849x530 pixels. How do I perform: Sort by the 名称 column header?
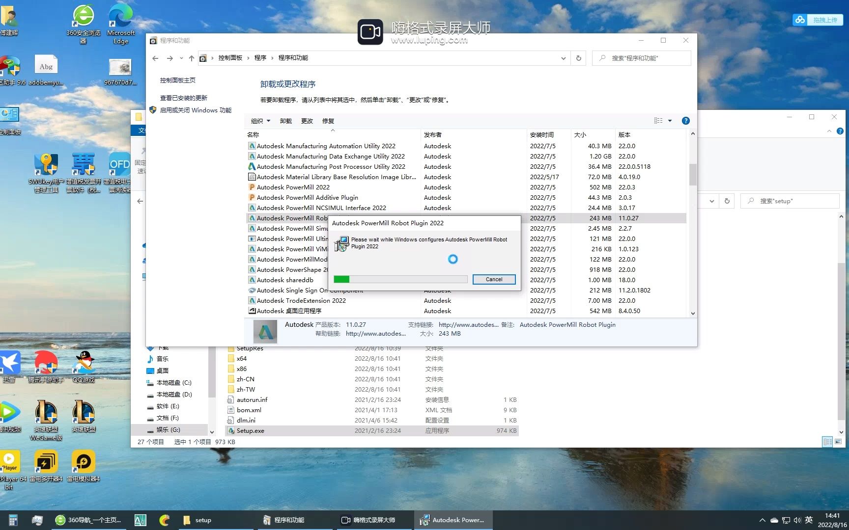(333, 134)
